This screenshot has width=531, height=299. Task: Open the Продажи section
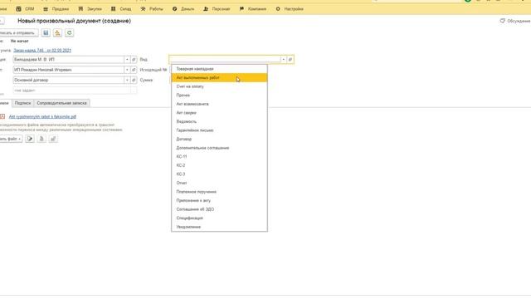[x=56, y=9]
